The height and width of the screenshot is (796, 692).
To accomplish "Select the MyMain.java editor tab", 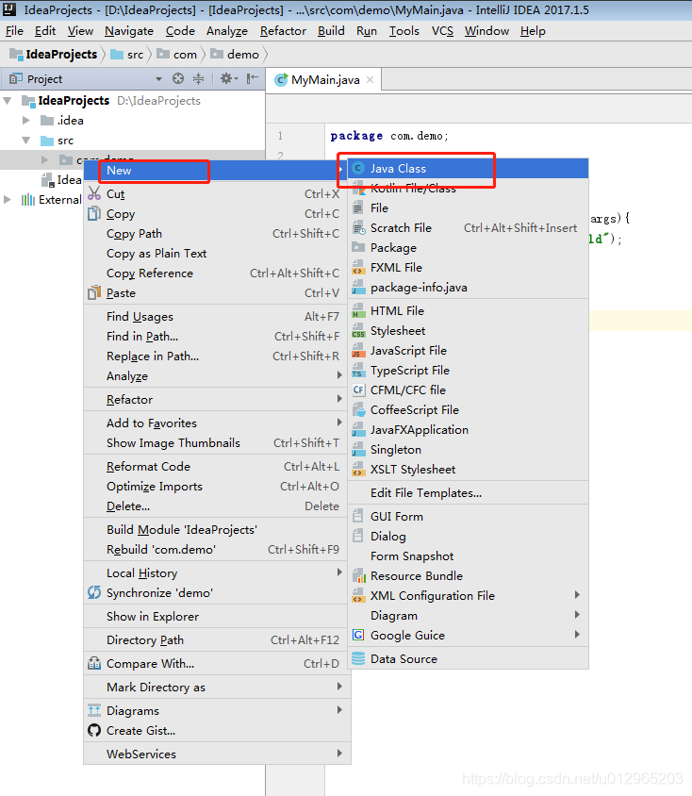I will coord(323,80).
